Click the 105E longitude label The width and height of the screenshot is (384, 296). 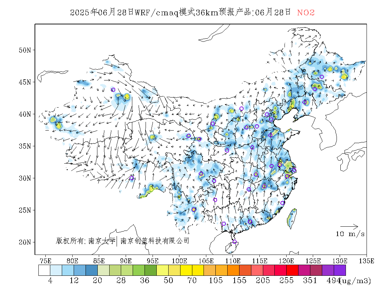point(206,261)
